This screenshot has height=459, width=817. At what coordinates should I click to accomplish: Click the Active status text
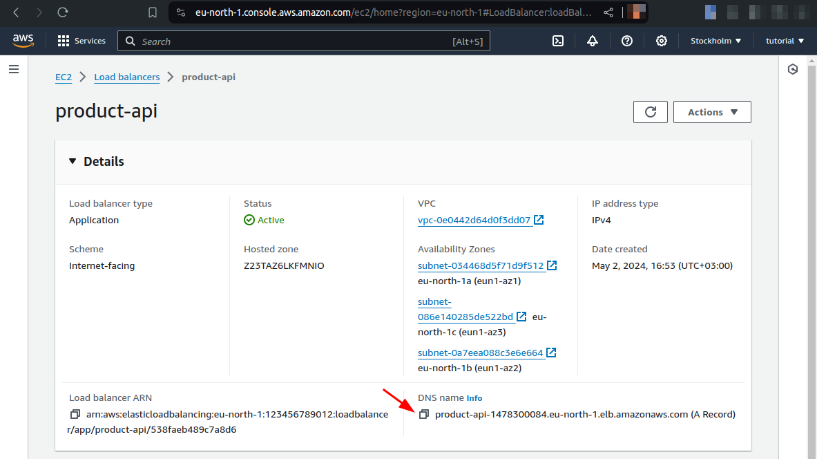[271, 220]
